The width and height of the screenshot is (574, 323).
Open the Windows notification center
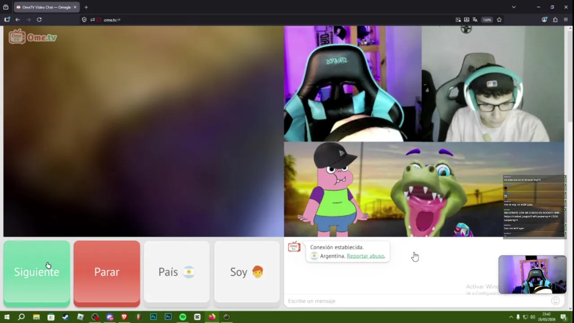[564, 317]
